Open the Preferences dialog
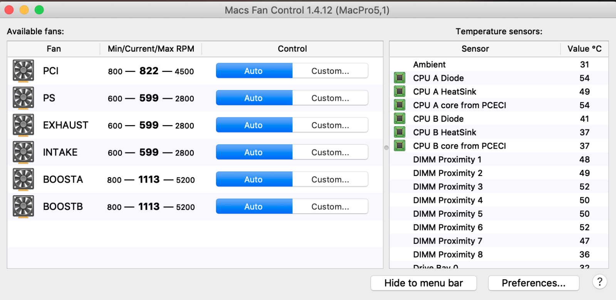 pyautogui.click(x=533, y=283)
